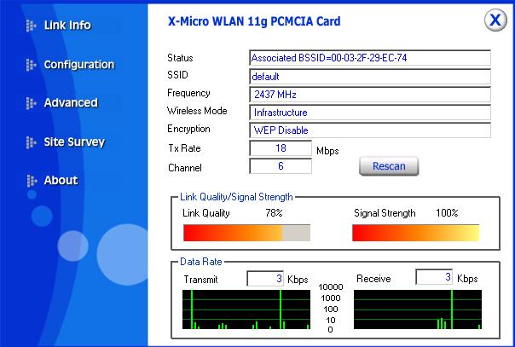Click the Channel label
The image size is (515, 347).
184,168
